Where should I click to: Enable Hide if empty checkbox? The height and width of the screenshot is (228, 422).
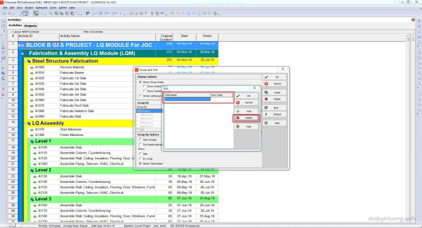pos(140,140)
